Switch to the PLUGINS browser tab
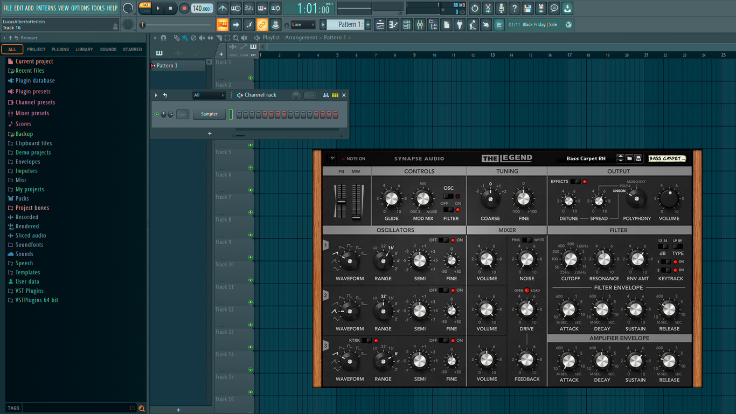This screenshot has height=414, width=736. click(60, 50)
